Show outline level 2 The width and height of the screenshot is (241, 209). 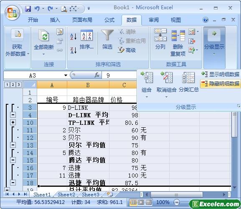13,85
